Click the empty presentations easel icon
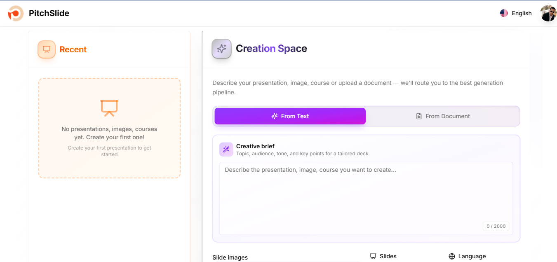 coord(109,108)
